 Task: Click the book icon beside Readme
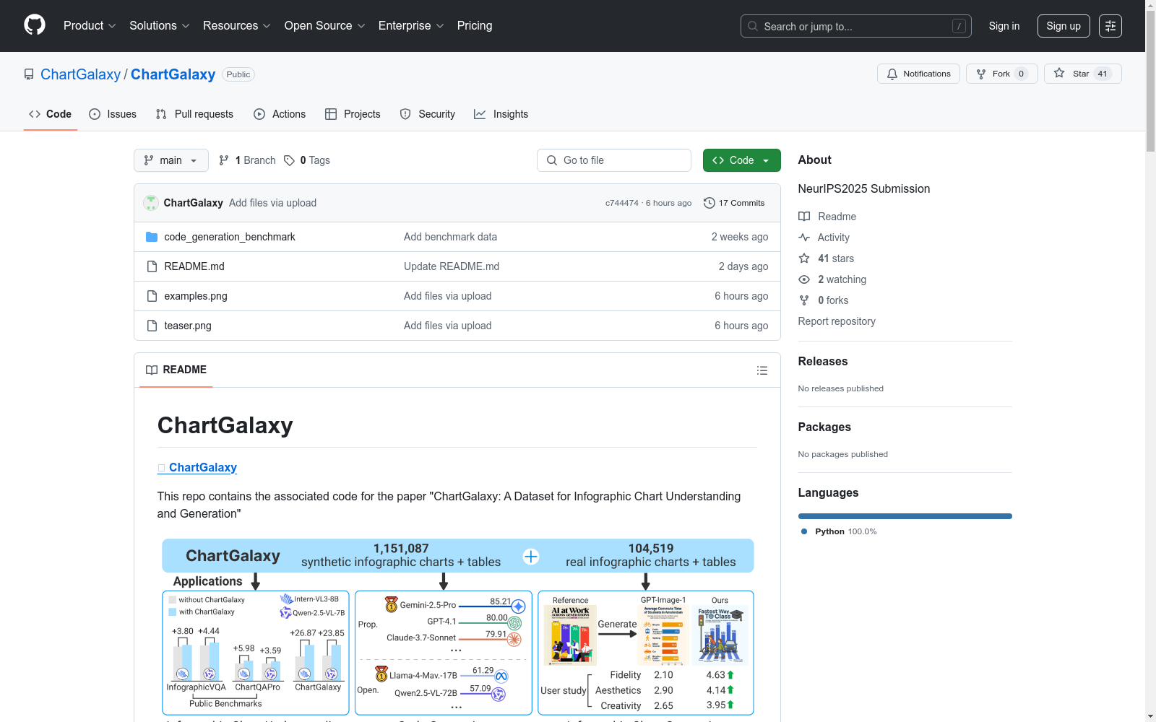pyautogui.click(x=804, y=217)
